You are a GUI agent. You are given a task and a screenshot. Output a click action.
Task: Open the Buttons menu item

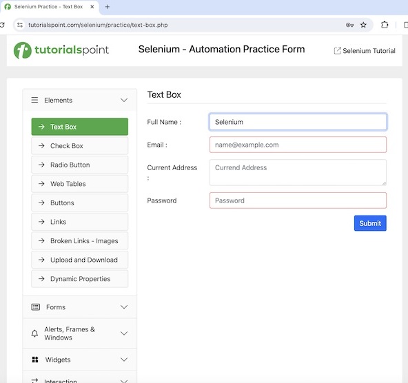80,203
